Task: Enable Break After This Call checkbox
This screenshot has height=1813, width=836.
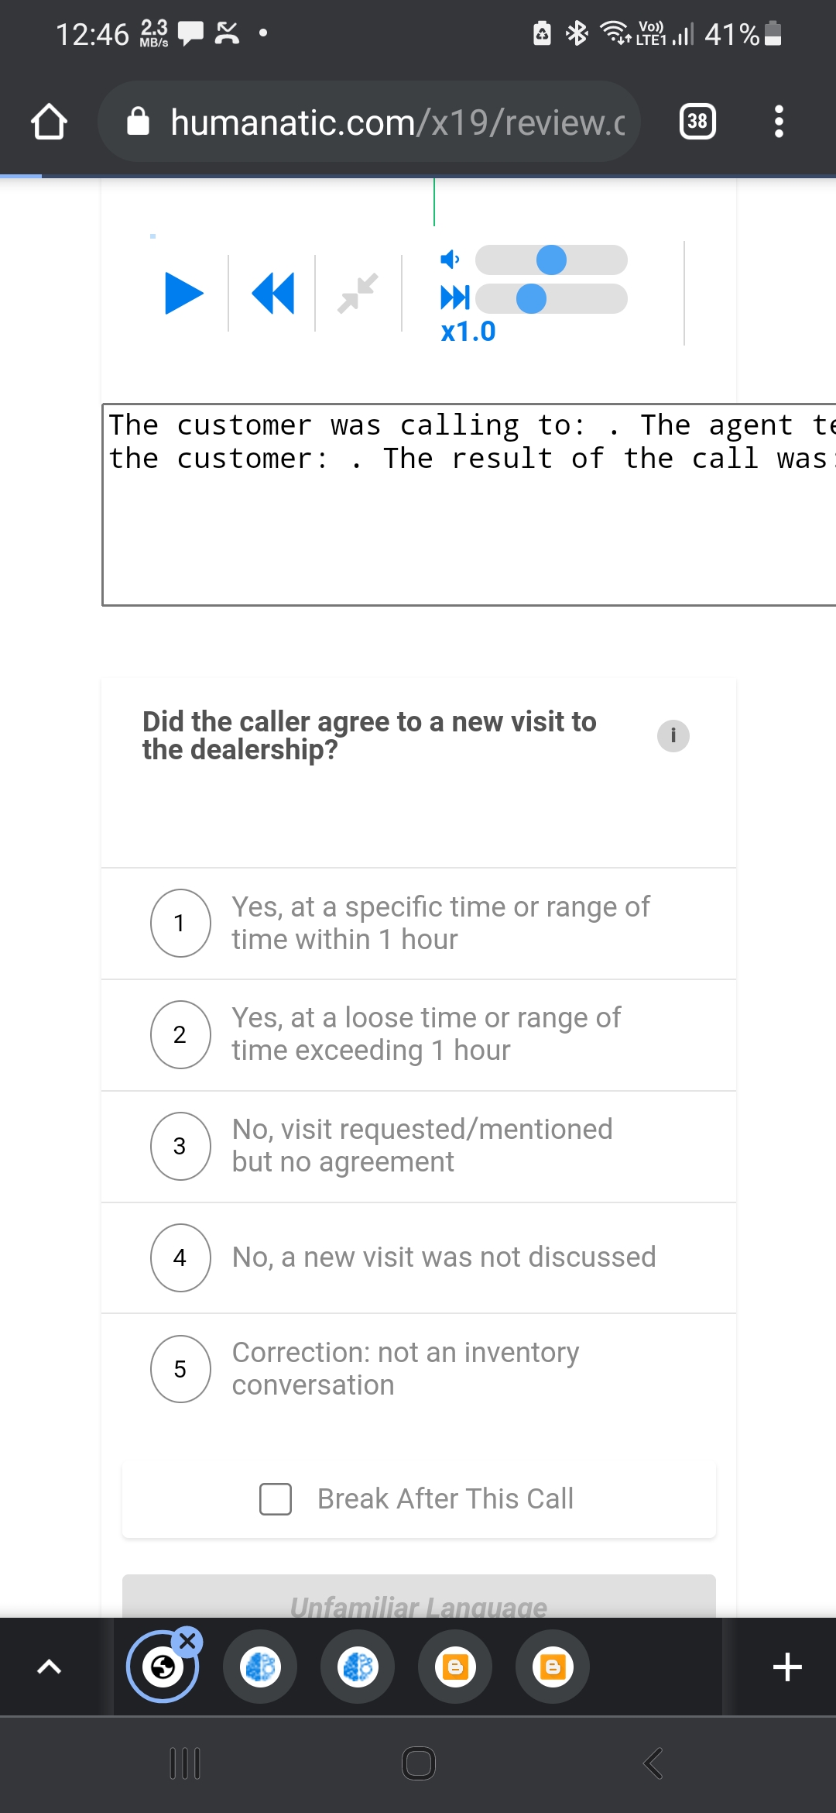Action: pyautogui.click(x=276, y=1499)
